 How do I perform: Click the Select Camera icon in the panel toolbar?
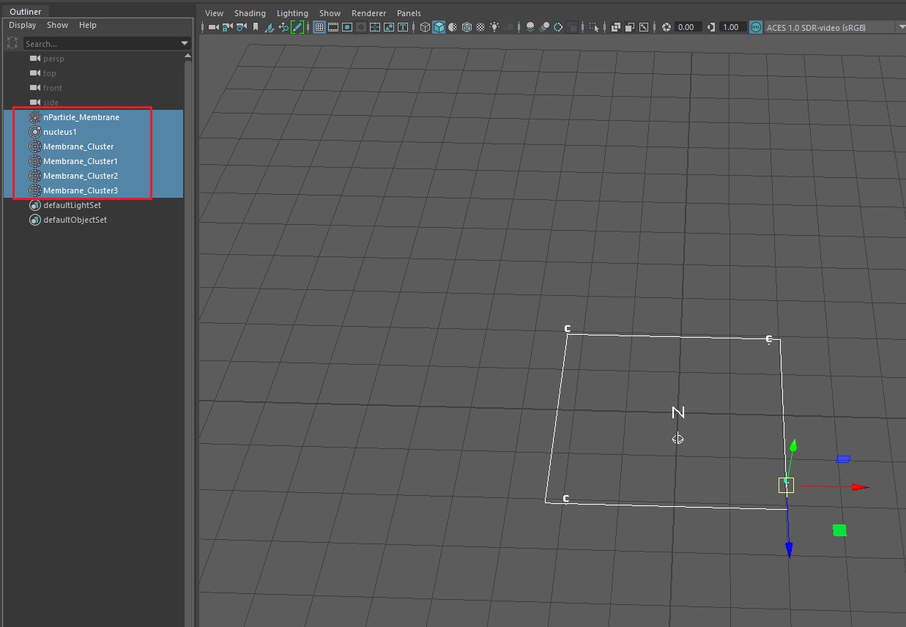213,27
